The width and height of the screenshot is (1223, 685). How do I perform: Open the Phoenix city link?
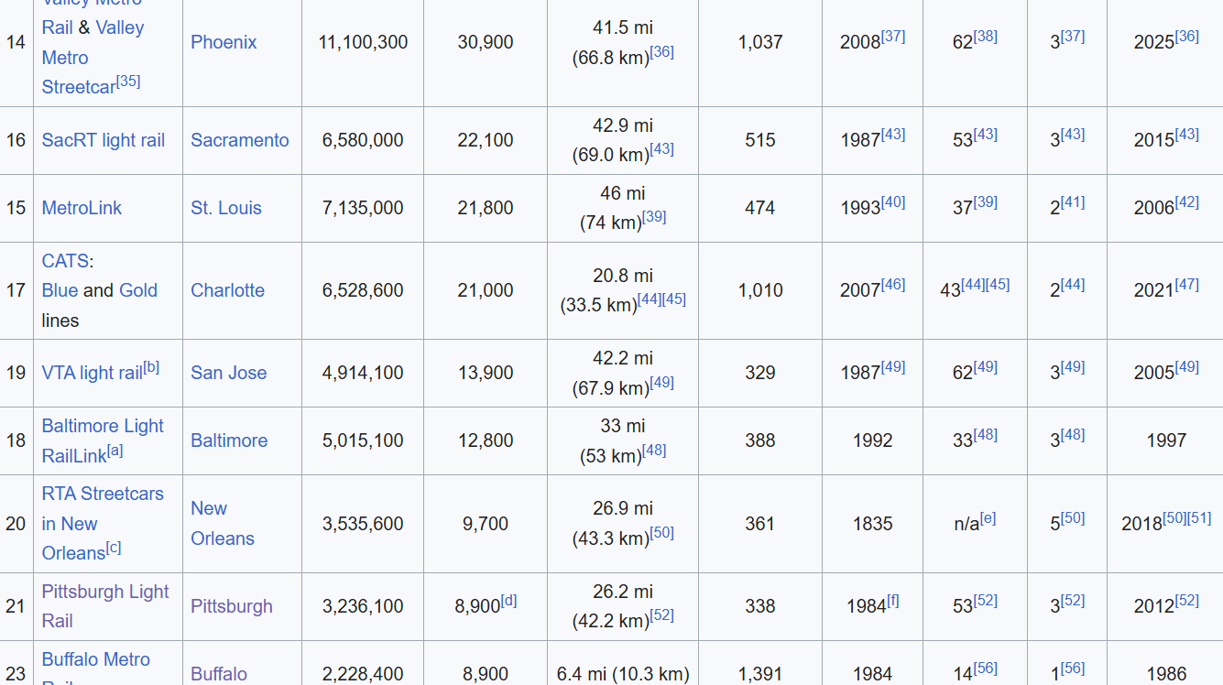224,42
